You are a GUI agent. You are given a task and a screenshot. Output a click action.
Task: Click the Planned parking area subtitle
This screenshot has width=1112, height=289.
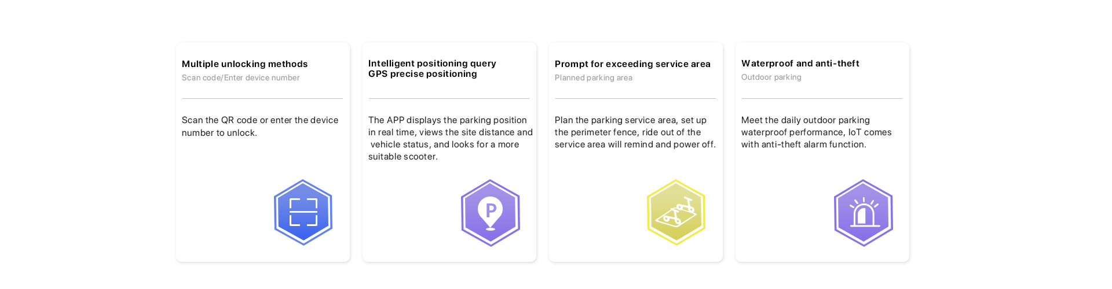tap(593, 78)
